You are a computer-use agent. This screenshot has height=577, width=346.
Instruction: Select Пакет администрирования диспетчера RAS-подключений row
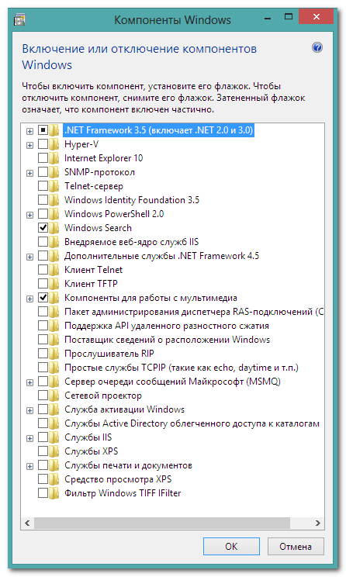click(194, 312)
